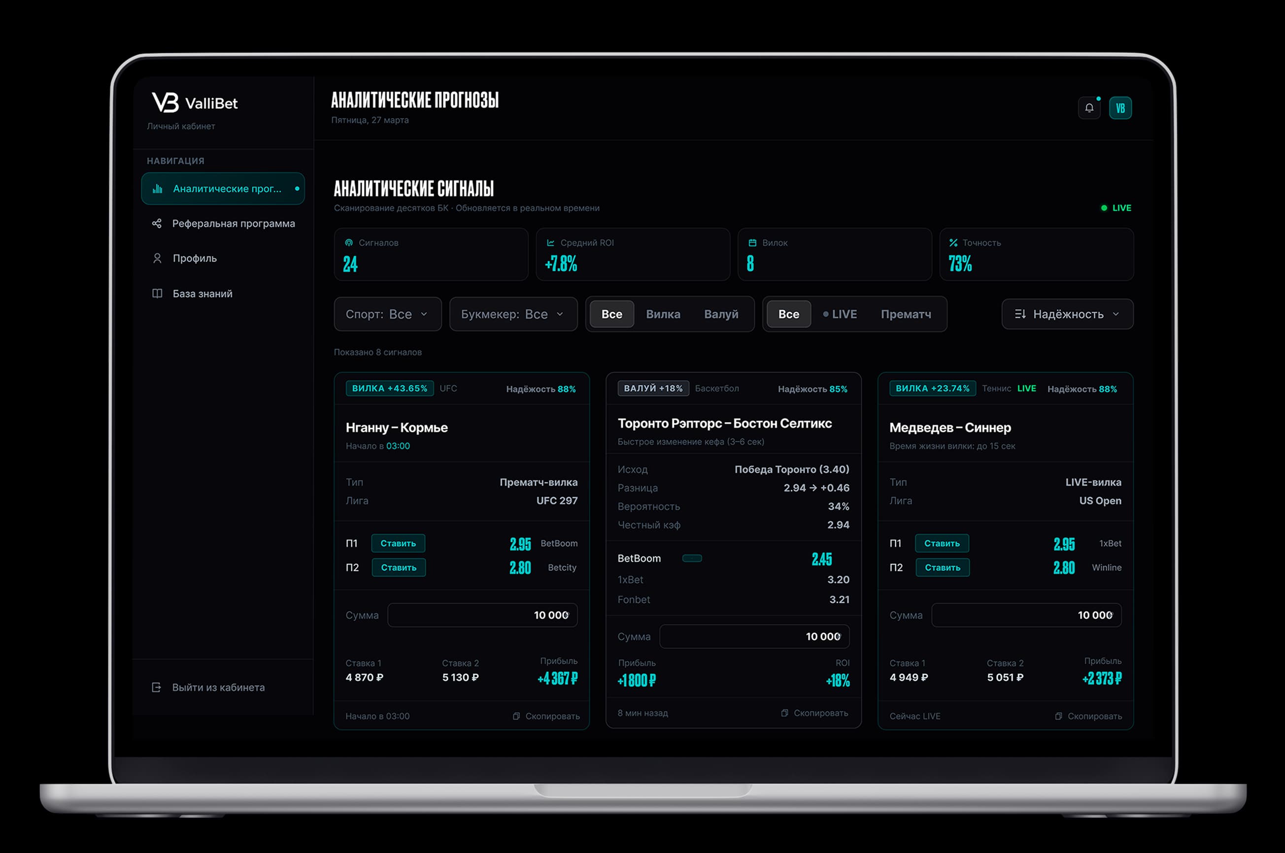Show only LIVE signals
Screen dimensions: 1285x853
click(x=840, y=314)
